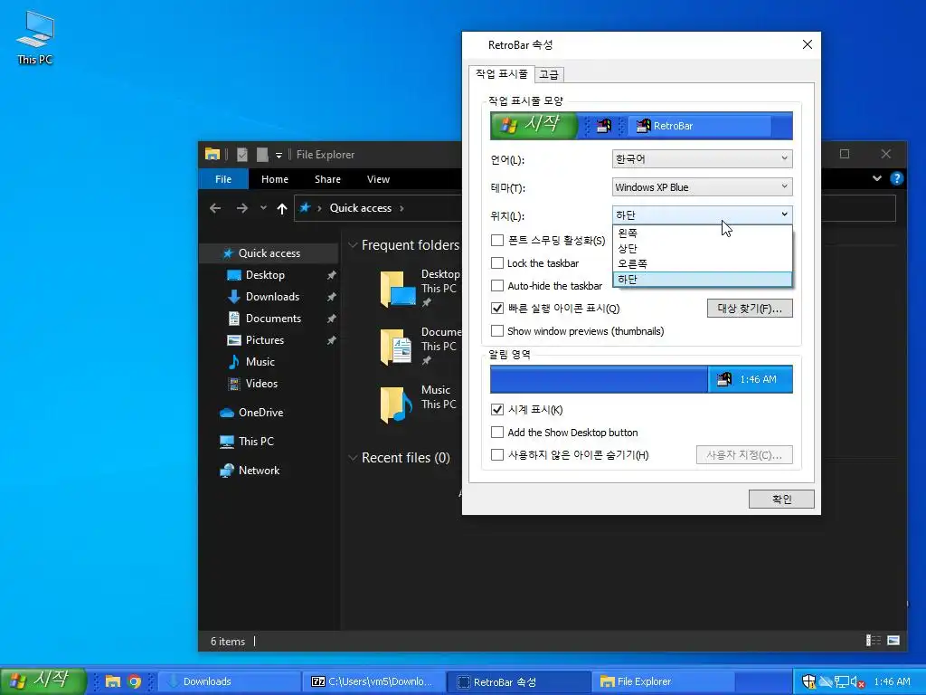Choose 오른쪽 from position list

point(702,263)
